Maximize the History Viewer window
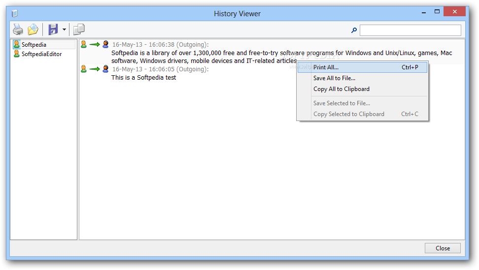 [437, 12]
